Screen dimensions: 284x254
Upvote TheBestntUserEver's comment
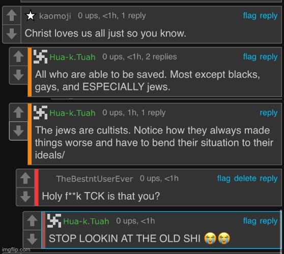tap(25, 178)
